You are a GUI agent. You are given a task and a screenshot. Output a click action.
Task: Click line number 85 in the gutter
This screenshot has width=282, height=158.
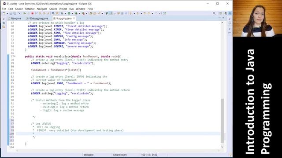pos(12,83)
